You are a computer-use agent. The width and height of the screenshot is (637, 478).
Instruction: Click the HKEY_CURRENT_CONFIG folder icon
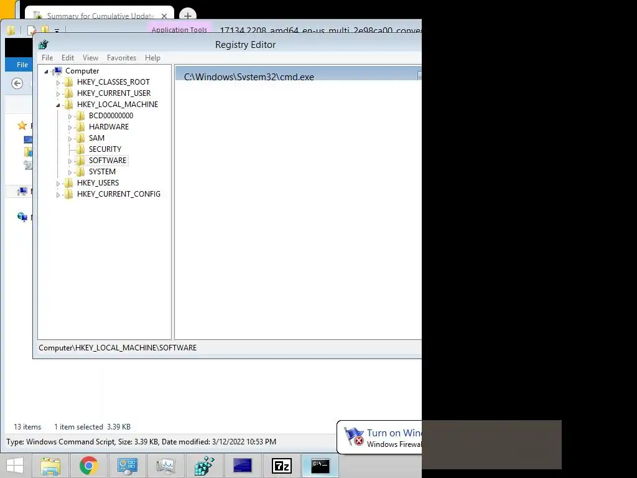(69, 194)
